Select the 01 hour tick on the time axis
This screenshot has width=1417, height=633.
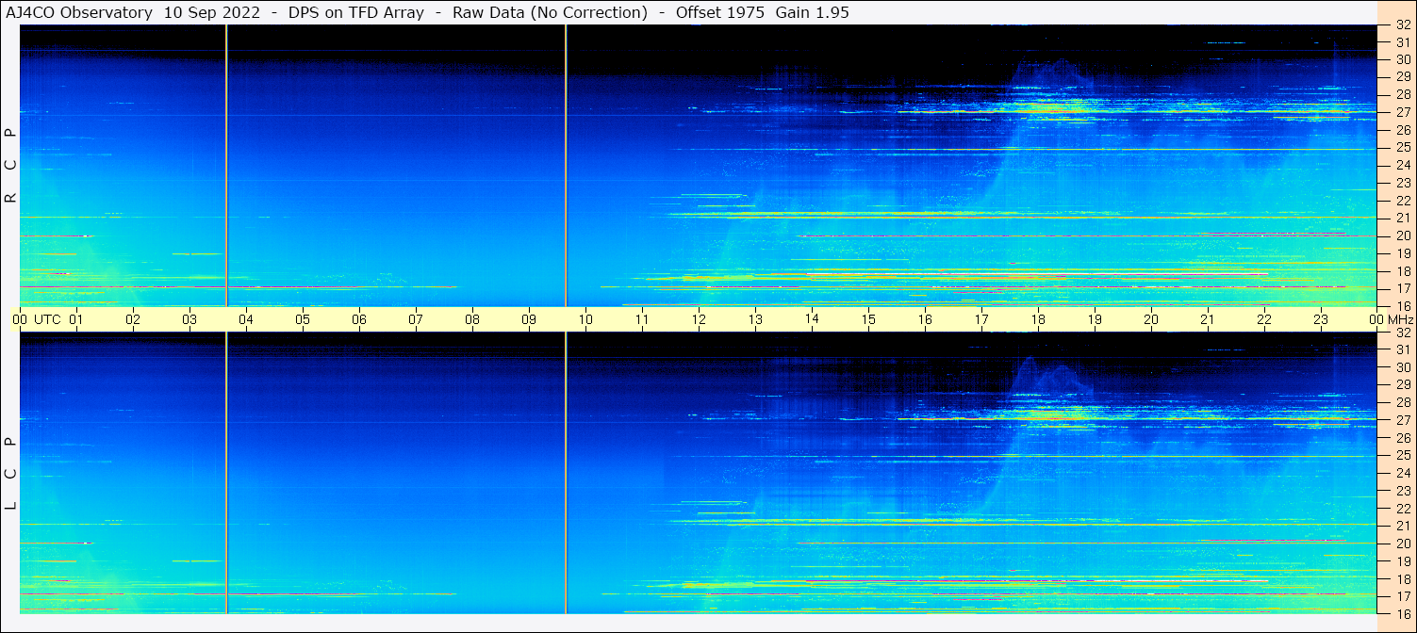[x=76, y=320]
